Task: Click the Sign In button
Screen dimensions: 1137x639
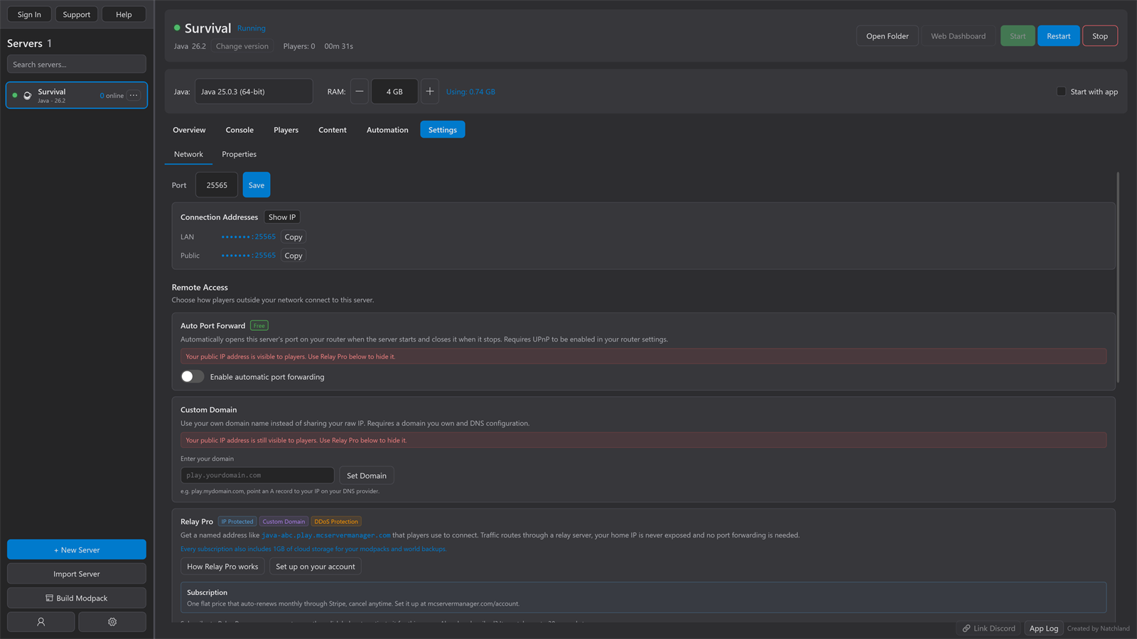Action: coord(29,14)
